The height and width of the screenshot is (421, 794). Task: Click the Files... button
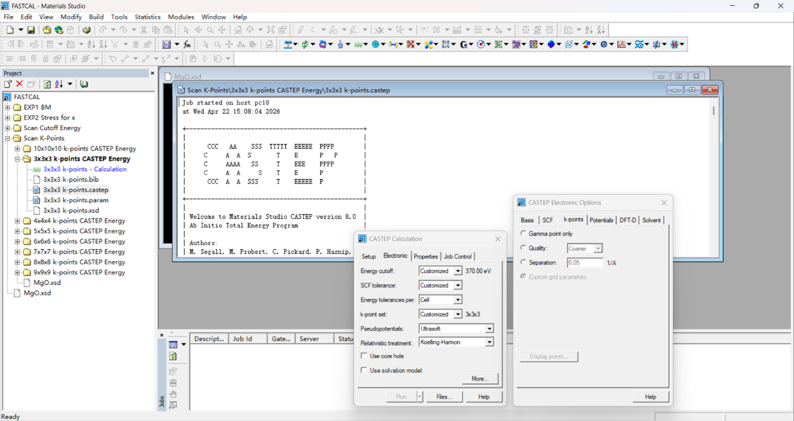(x=444, y=397)
